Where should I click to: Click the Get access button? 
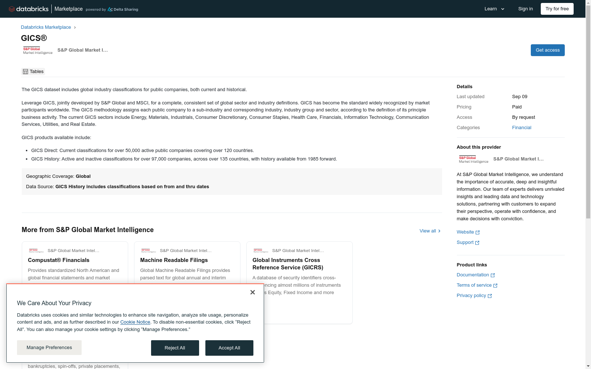[547, 50]
